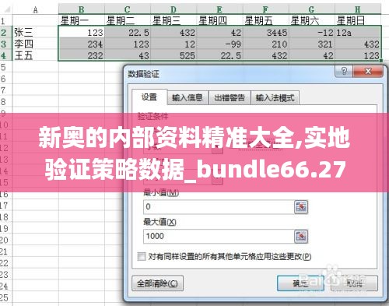Select row header 4
Screen dimensions: 389x306
click(x=6, y=55)
